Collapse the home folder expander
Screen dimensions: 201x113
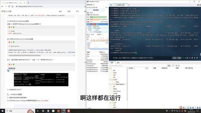(x=110, y=80)
